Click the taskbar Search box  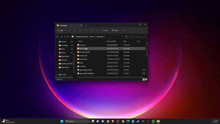pyautogui.click(x=77, y=121)
